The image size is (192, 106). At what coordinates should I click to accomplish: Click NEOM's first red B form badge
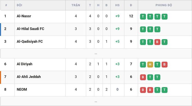pos(143,90)
